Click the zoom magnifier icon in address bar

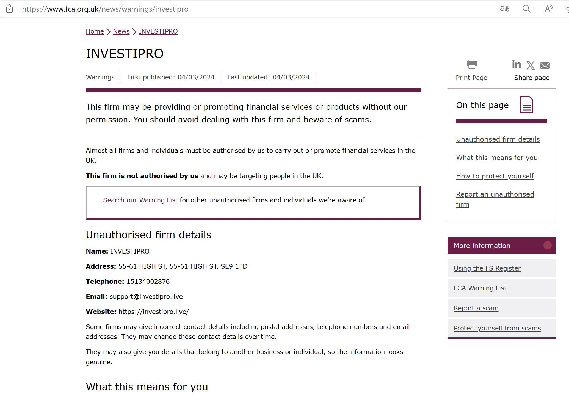click(526, 9)
